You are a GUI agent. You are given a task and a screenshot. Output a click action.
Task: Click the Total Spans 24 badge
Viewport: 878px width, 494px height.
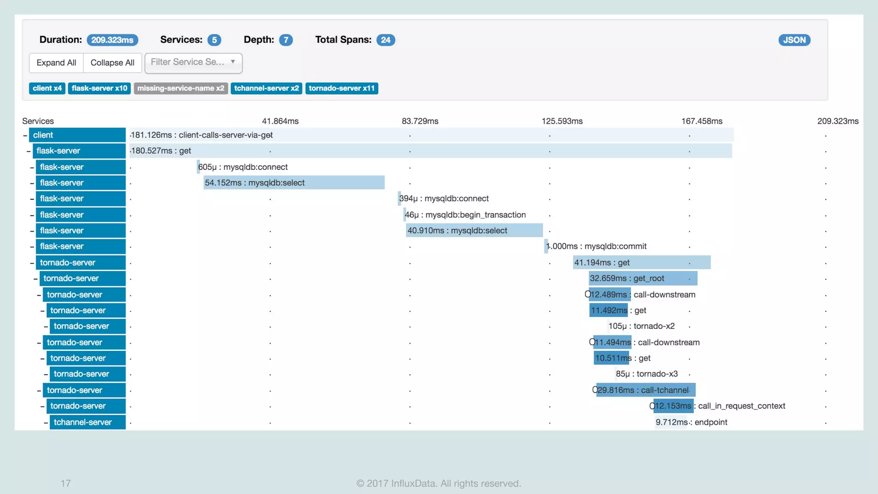(x=385, y=40)
